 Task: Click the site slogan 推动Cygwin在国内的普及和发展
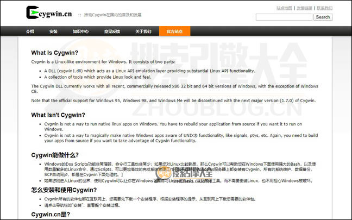[x=112, y=15]
